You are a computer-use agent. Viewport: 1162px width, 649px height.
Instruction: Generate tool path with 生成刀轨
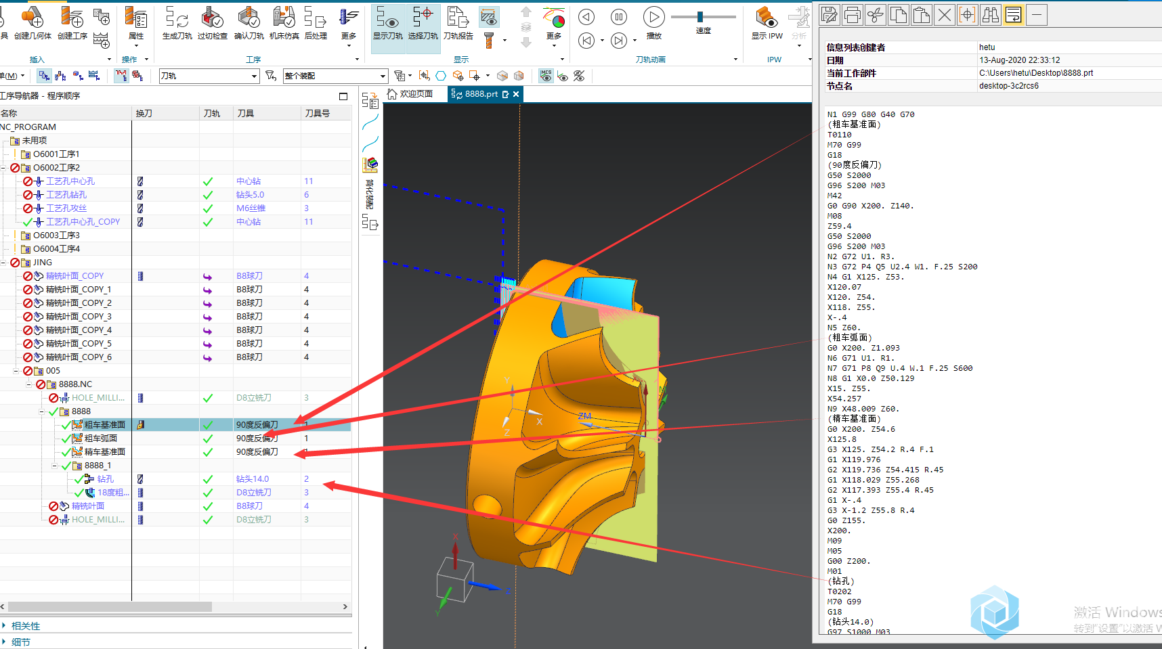point(177,22)
